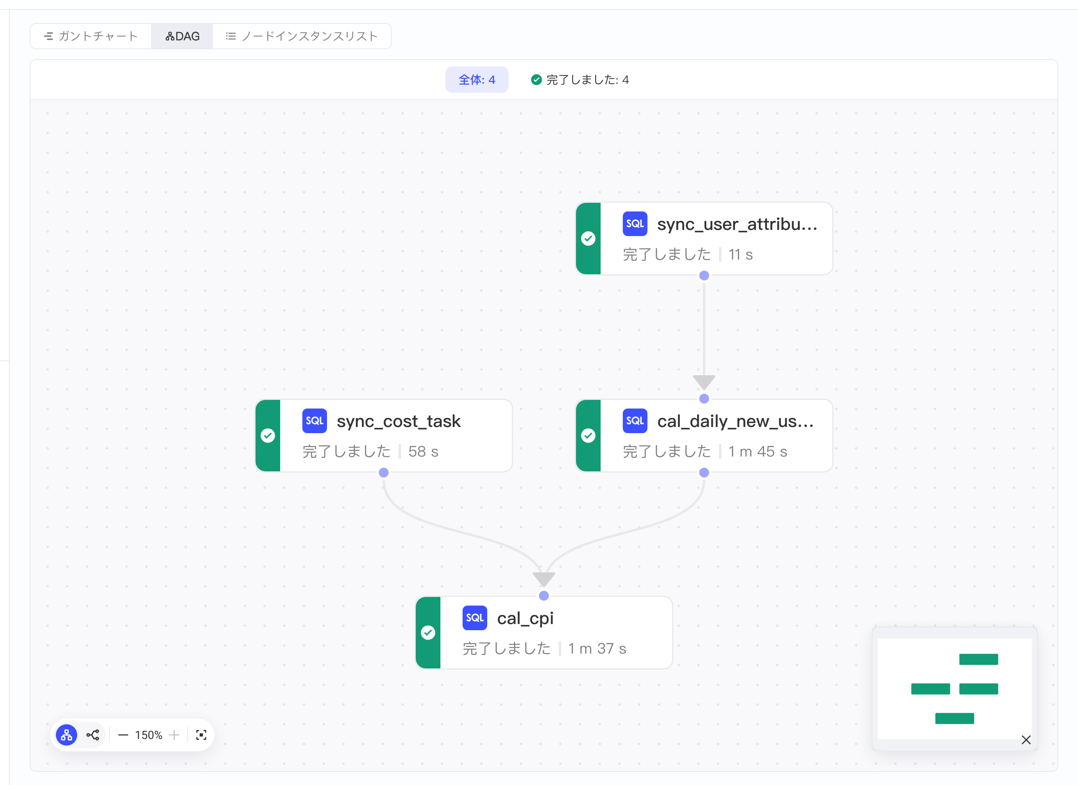Click the 150% zoom level indicator

point(148,735)
